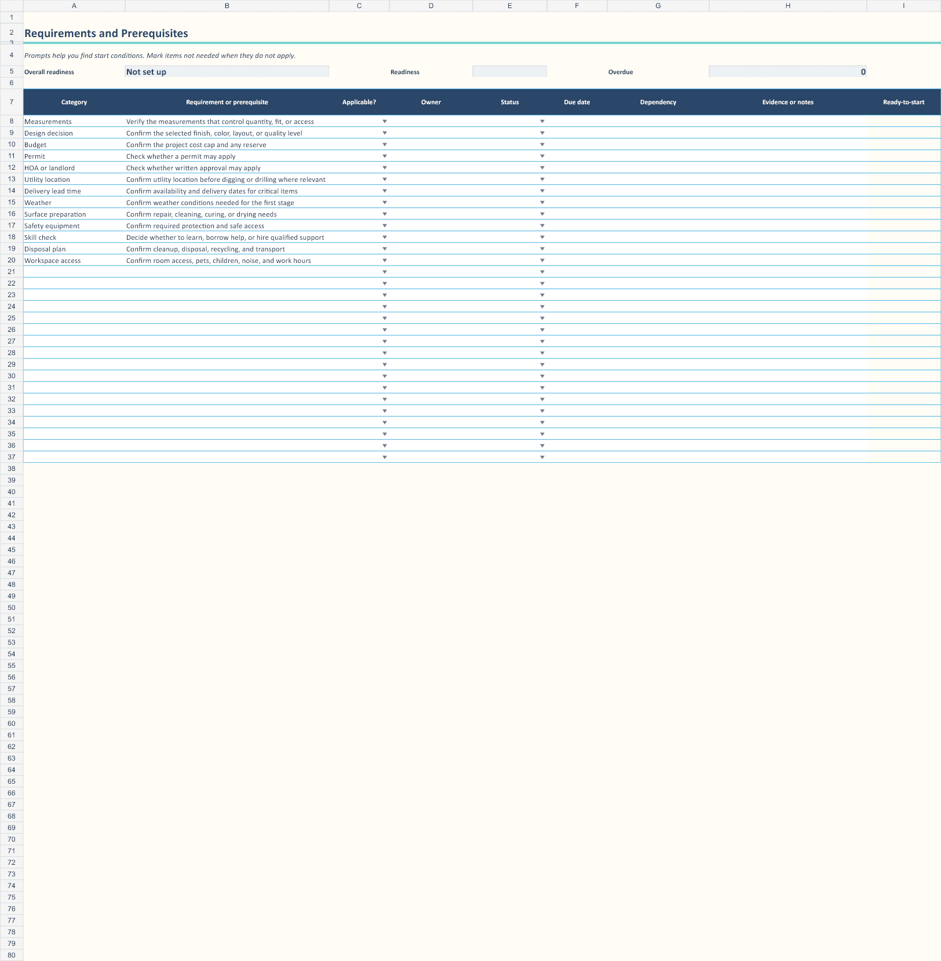The width and height of the screenshot is (941, 961).
Task: Open Status dropdown for Disposal plan row
Action: [542, 249]
